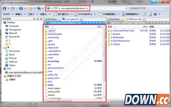Add new tab in right pane
This screenshot has height=107, width=171.
(144, 19)
